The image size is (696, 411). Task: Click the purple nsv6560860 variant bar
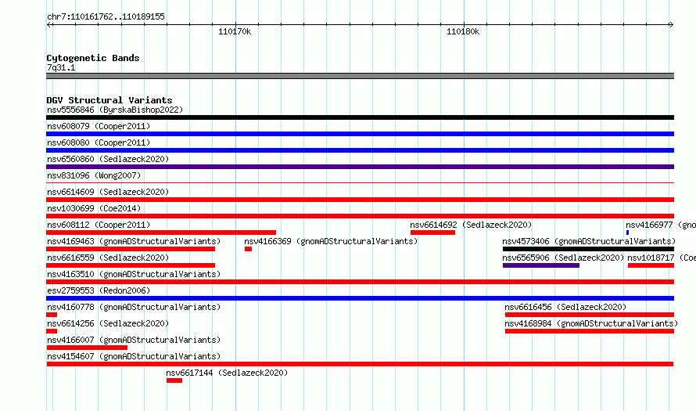(360, 167)
